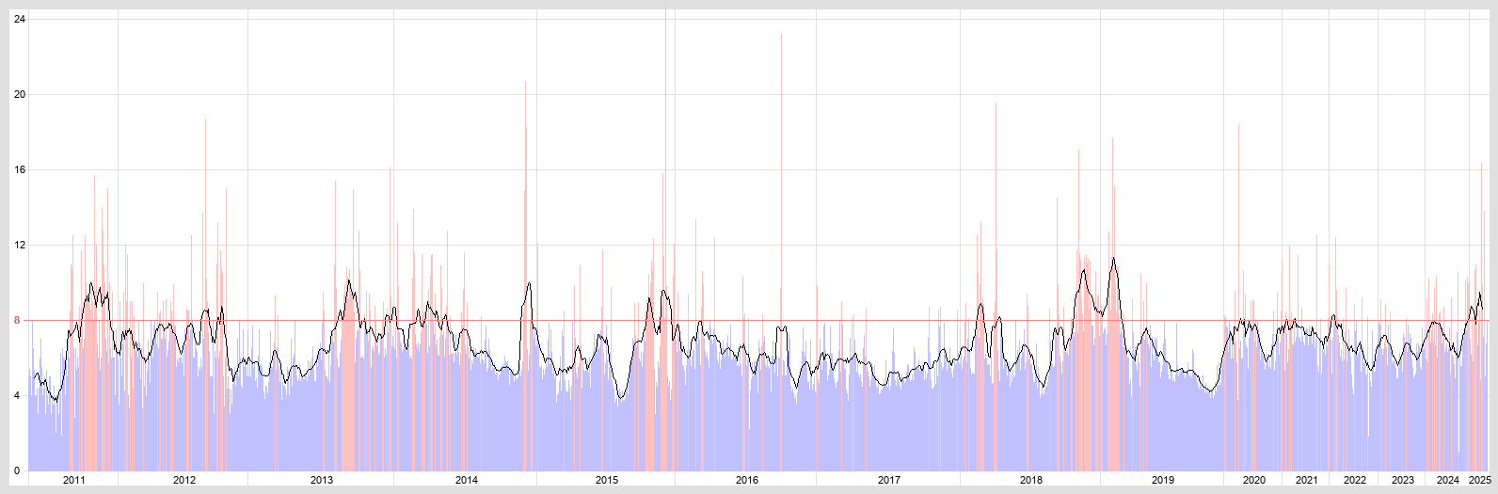
Task: Click the 2013 year label
Action: click(x=322, y=480)
